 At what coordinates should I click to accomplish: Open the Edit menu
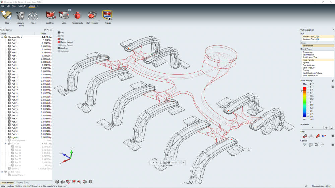[8, 6]
